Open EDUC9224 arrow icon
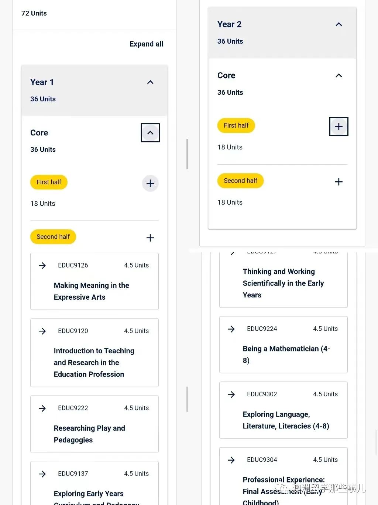Screen dimensions: 378x505 click(231, 329)
